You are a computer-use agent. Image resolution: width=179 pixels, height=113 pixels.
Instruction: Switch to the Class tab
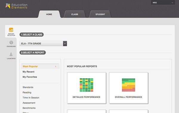(x=75, y=14)
